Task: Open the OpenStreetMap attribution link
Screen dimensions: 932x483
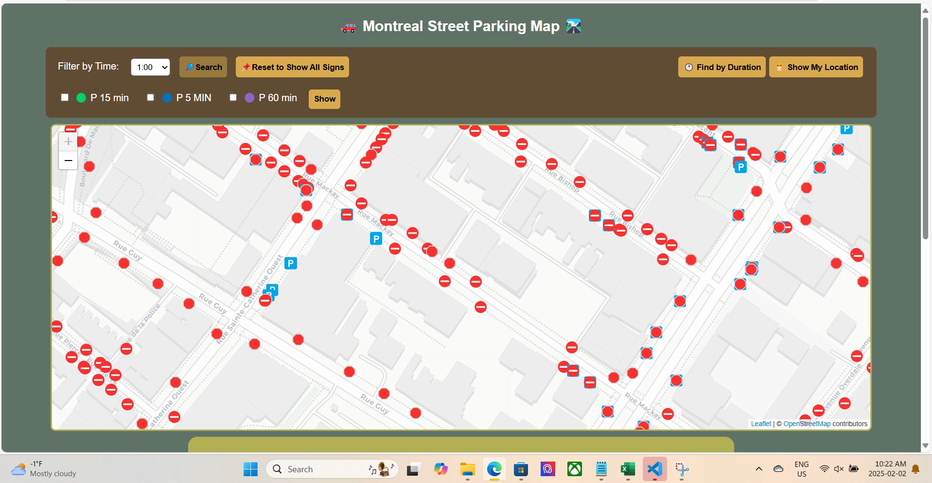Action: pyautogui.click(x=807, y=424)
